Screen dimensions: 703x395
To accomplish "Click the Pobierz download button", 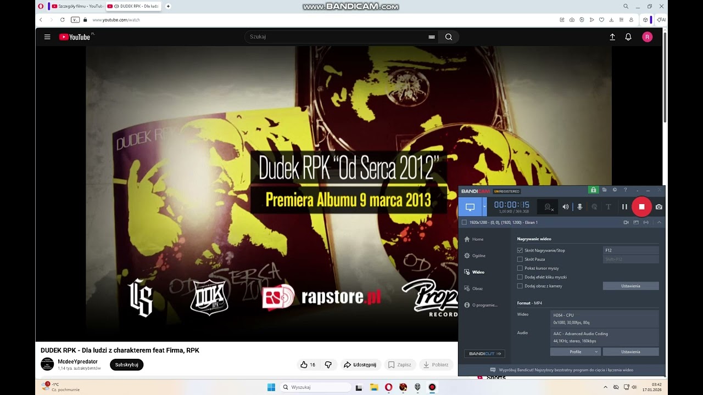I will [x=436, y=365].
